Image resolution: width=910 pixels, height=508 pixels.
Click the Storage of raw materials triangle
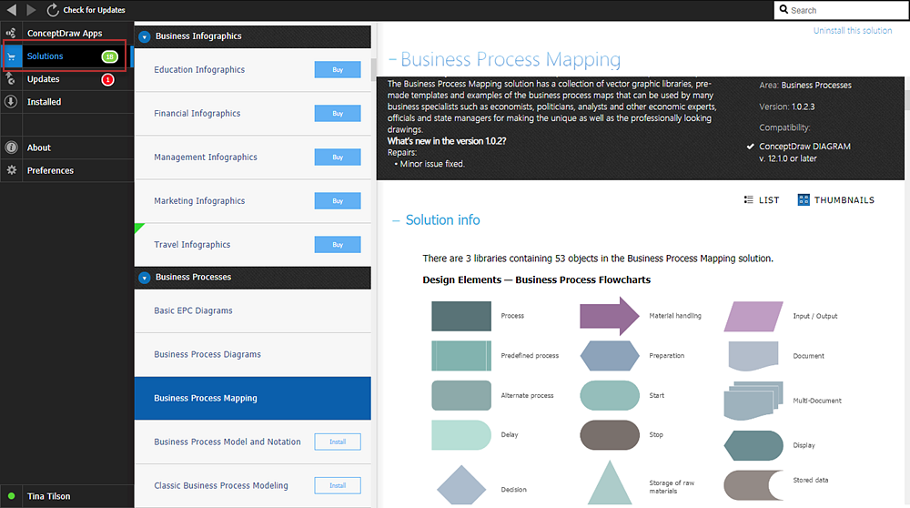point(610,483)
